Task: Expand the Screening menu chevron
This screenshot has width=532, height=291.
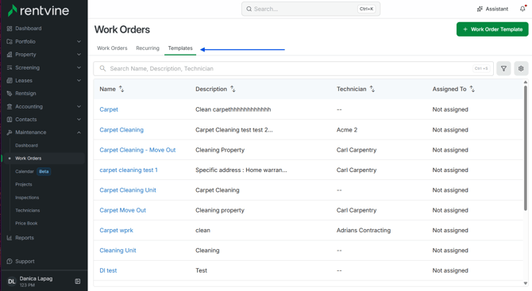Action: [x=79, y=67]
